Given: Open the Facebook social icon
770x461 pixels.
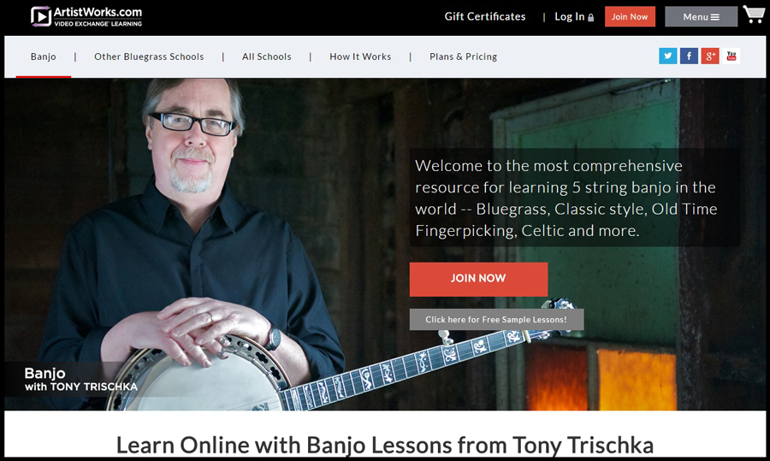Looking at the screenshot, I should [x=689, y=56].
